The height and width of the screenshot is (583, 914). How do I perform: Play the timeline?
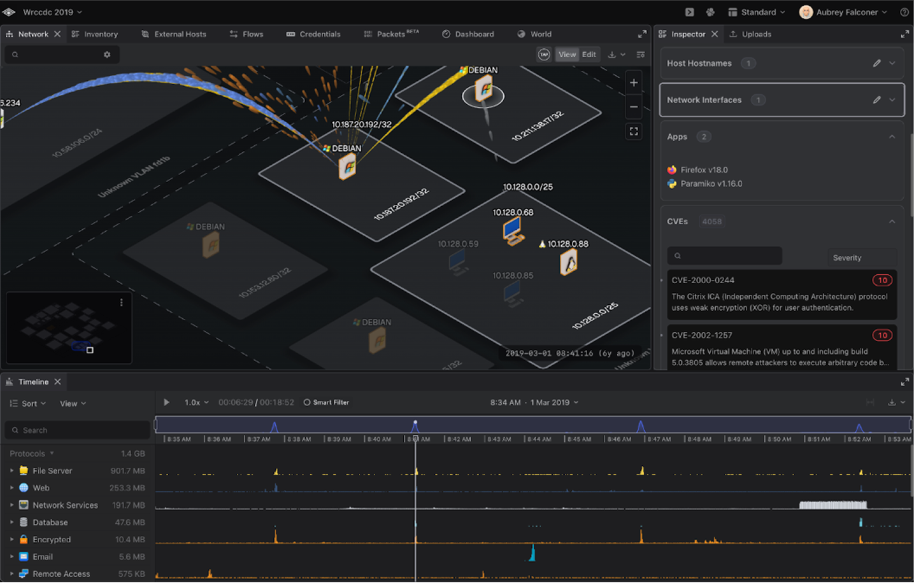pos(166,402)
